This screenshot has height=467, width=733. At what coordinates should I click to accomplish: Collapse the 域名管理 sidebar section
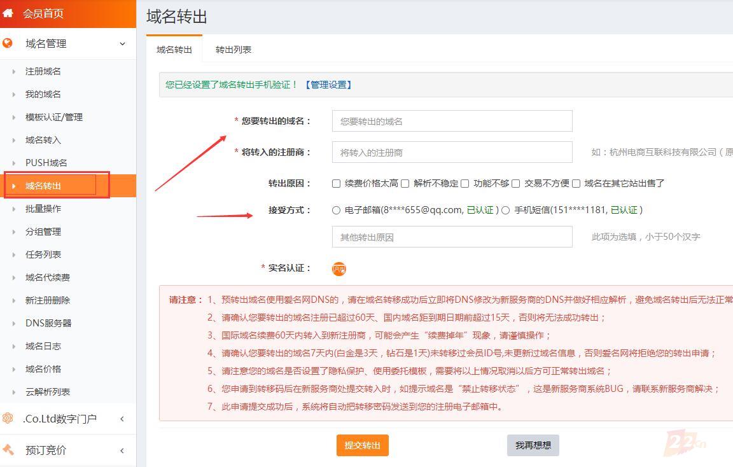coord(122,43)
